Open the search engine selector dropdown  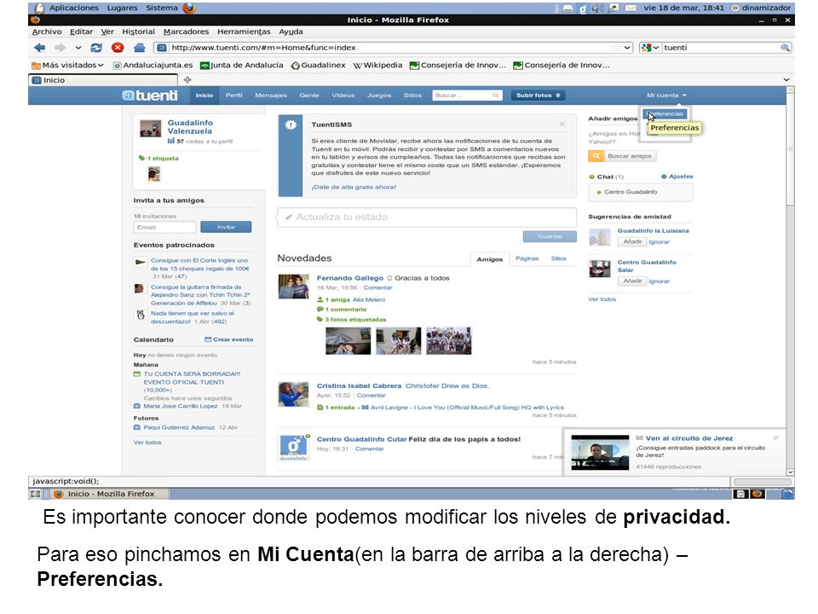(649, 48)
